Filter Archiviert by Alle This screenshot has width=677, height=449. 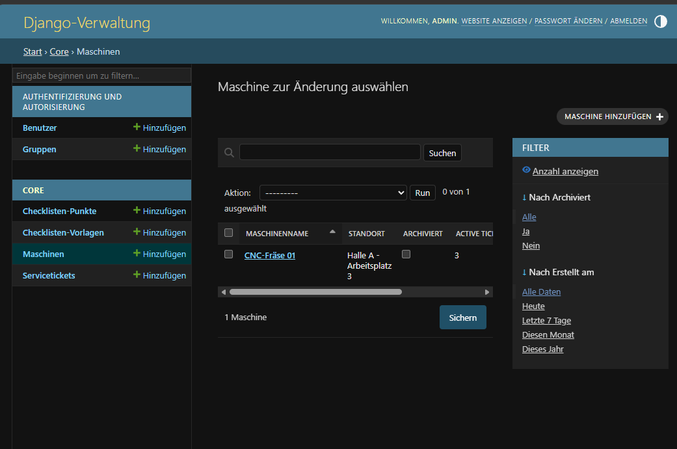[x=529, y=217]
